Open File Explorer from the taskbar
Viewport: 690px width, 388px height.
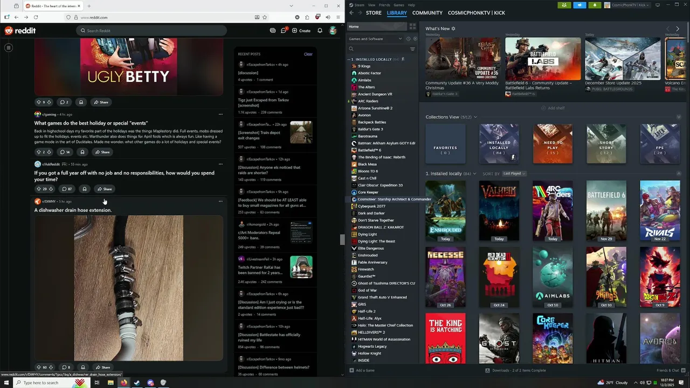111,383
